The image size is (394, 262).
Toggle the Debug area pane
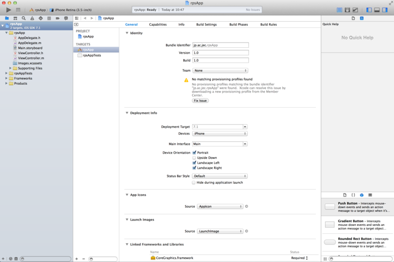(x=377, y=10)
